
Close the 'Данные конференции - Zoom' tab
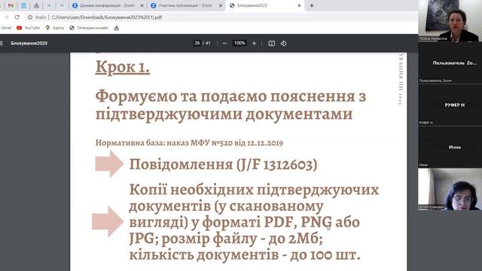(x=142, y=5)
